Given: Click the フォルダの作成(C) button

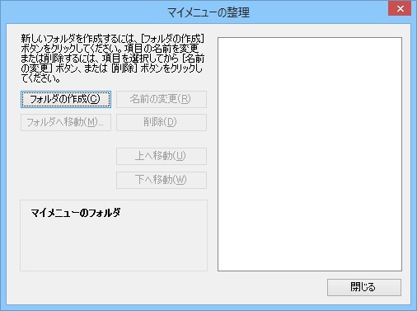Looking at the screenshot, I should point(66,99).
